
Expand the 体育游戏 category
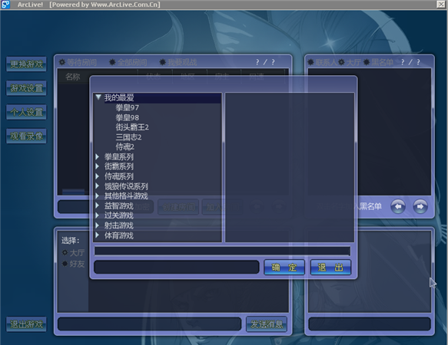98,235
